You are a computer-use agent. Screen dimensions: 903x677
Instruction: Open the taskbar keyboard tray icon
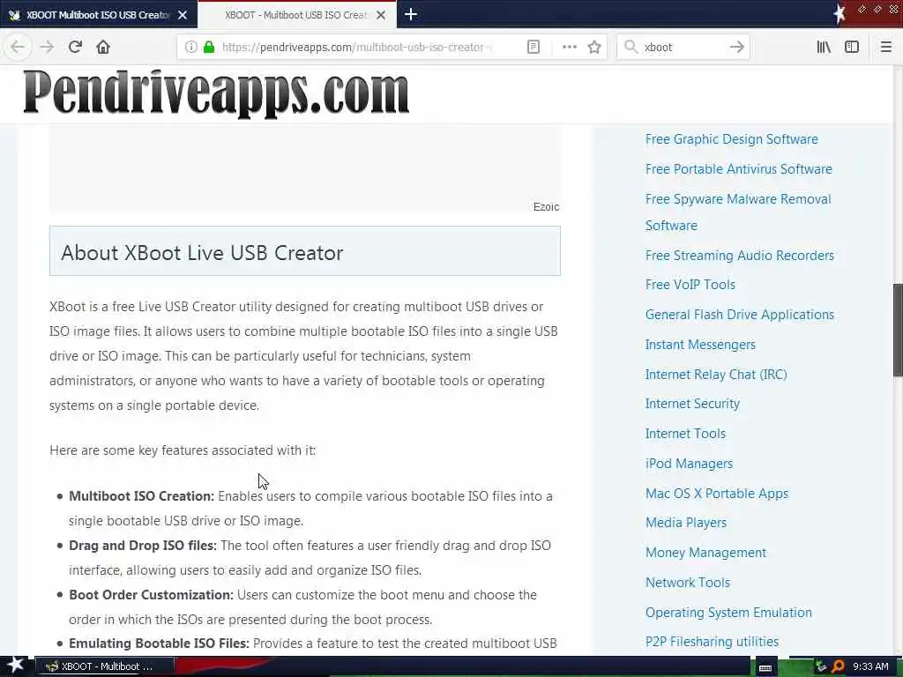tap(765, 667)
